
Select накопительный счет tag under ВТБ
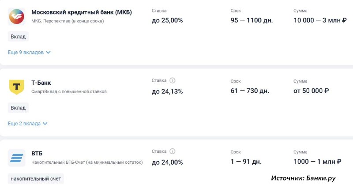tap(36, 179)
